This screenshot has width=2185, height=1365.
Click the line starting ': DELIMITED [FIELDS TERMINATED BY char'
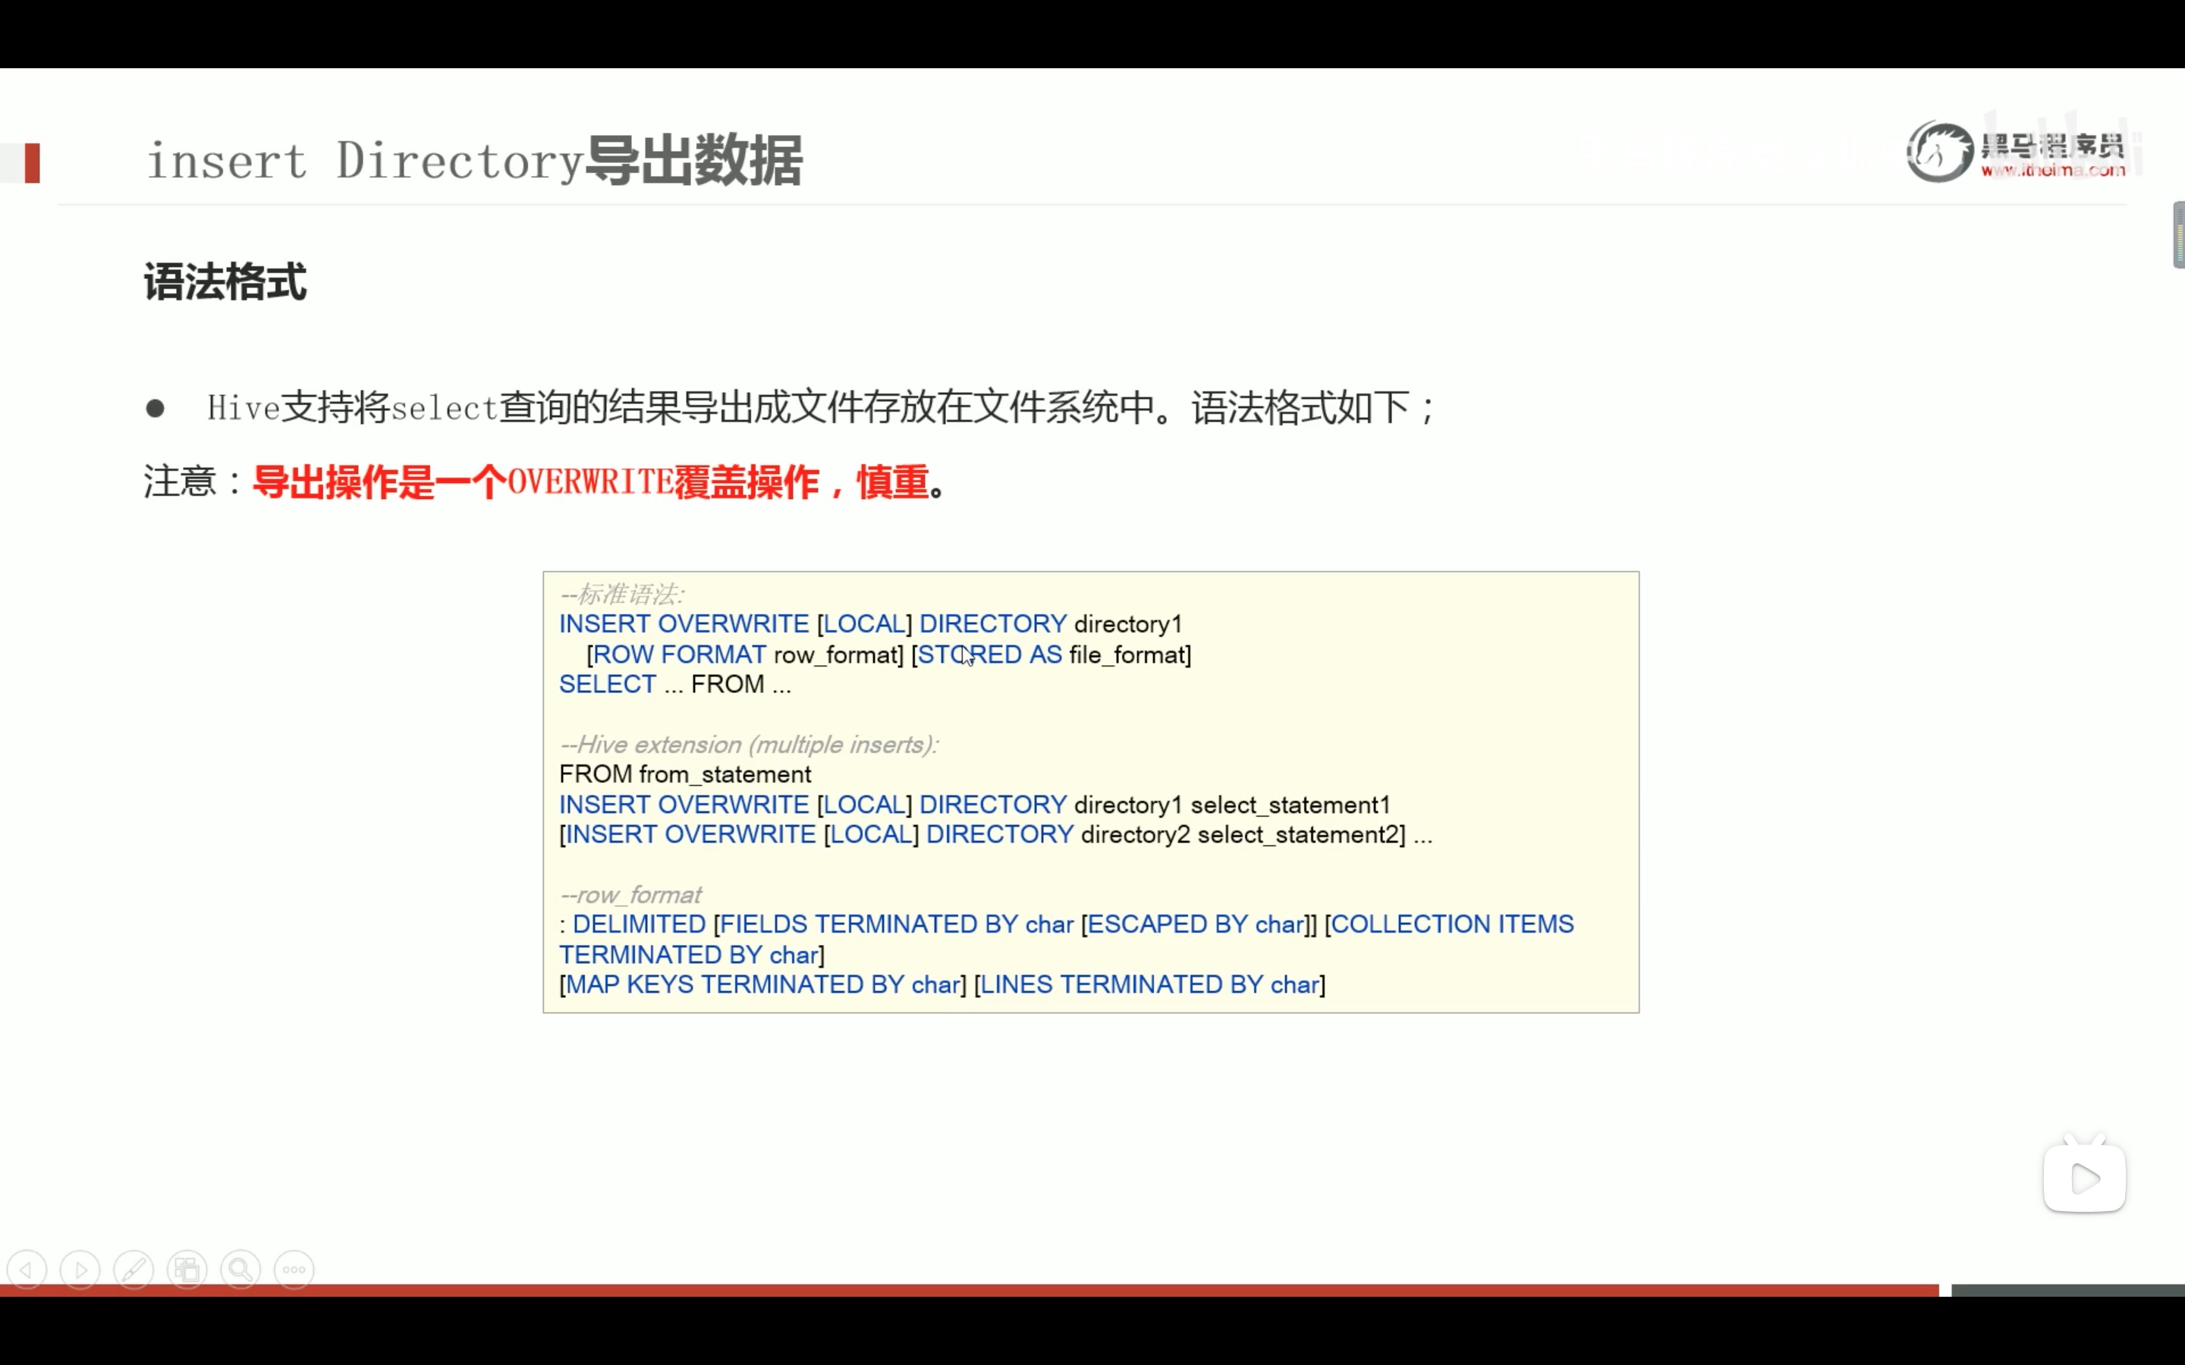tap(1066, 924)
